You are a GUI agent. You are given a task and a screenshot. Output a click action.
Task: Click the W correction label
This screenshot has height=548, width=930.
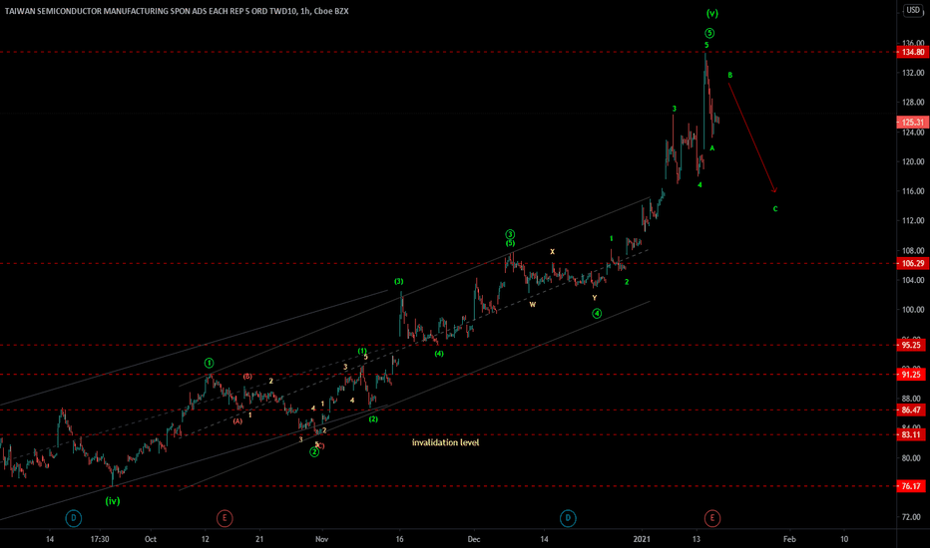coord(533,305)
